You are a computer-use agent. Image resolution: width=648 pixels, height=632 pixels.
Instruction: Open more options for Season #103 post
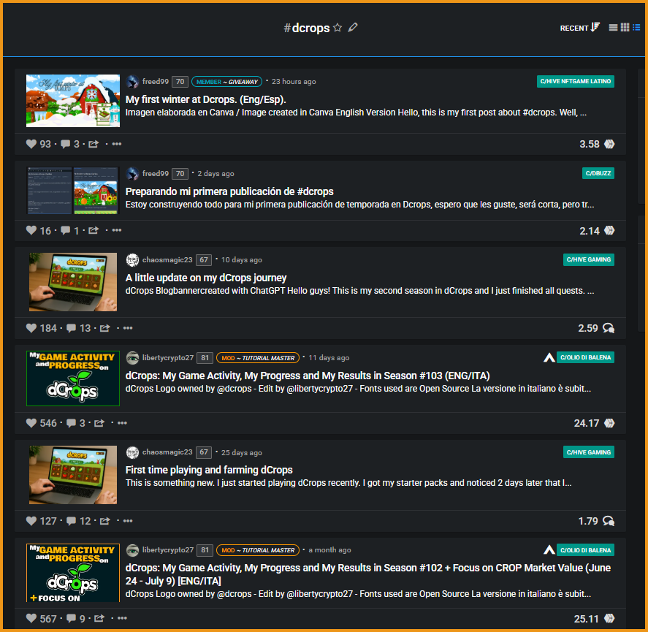(x=122, y=423)
